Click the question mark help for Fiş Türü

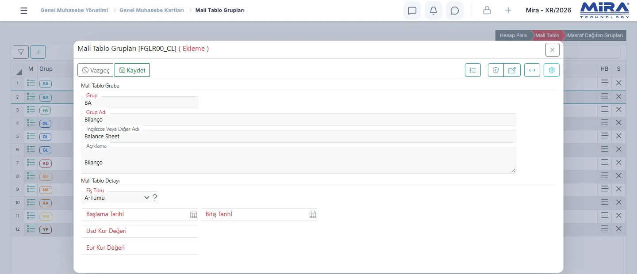155,198
